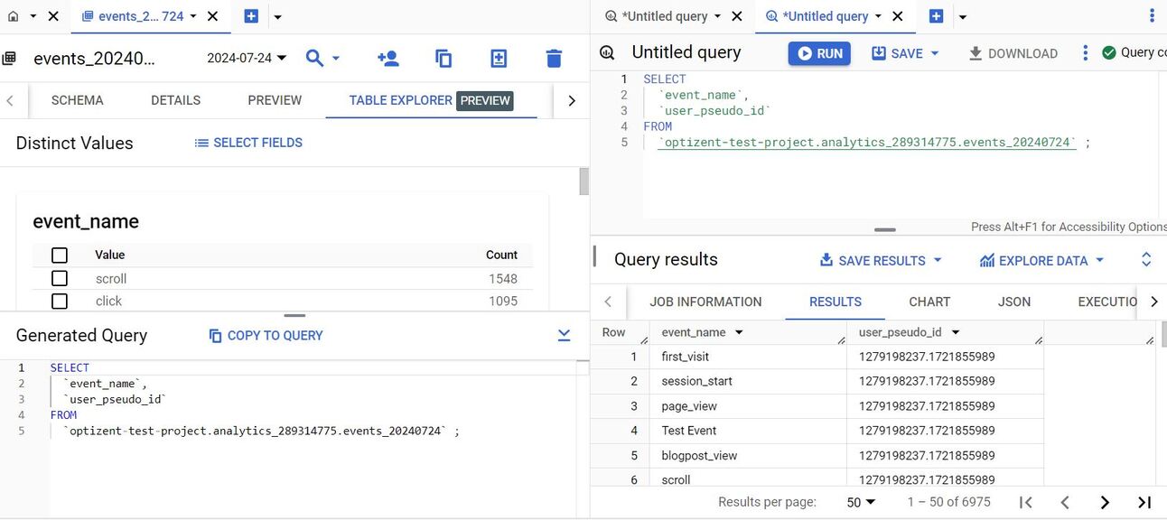The width and height of the screenshot is (1167, 520).
Task: Check the scroll value checkbox
Action: coord(59,278)
